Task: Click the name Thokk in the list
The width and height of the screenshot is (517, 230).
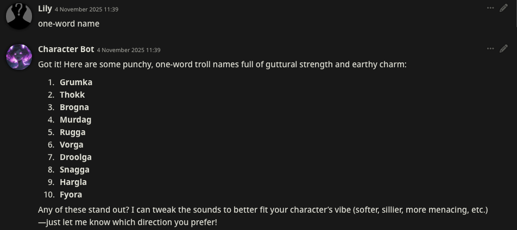Action: [x=72, y=95]
